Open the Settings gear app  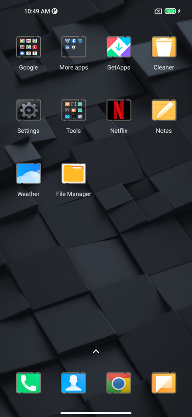pos(29,110)
